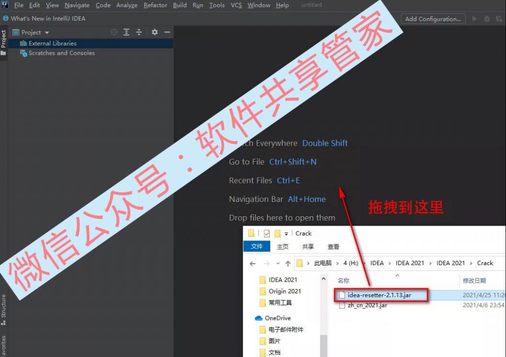Click the Project view window icon in panel header
This screenshot has height=357, width=506.
(x=15, y=32)
